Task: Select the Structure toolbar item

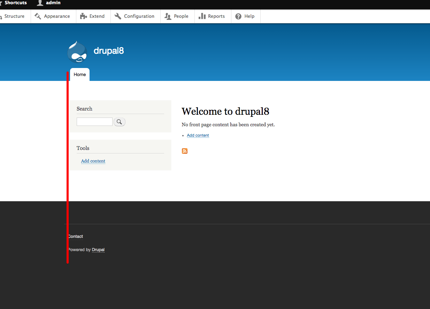Action: (x=15, y=16)
